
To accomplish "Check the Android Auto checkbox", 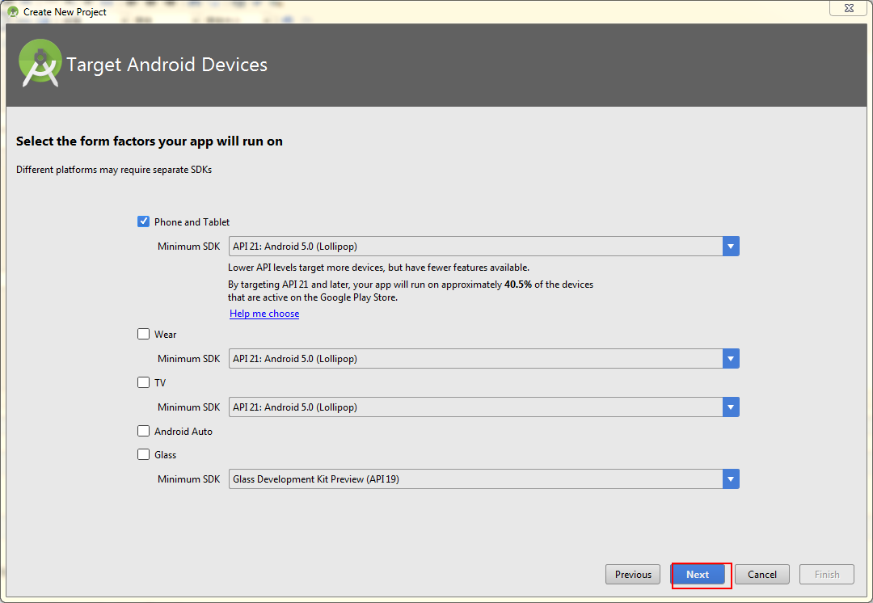I will coord(144,431).
